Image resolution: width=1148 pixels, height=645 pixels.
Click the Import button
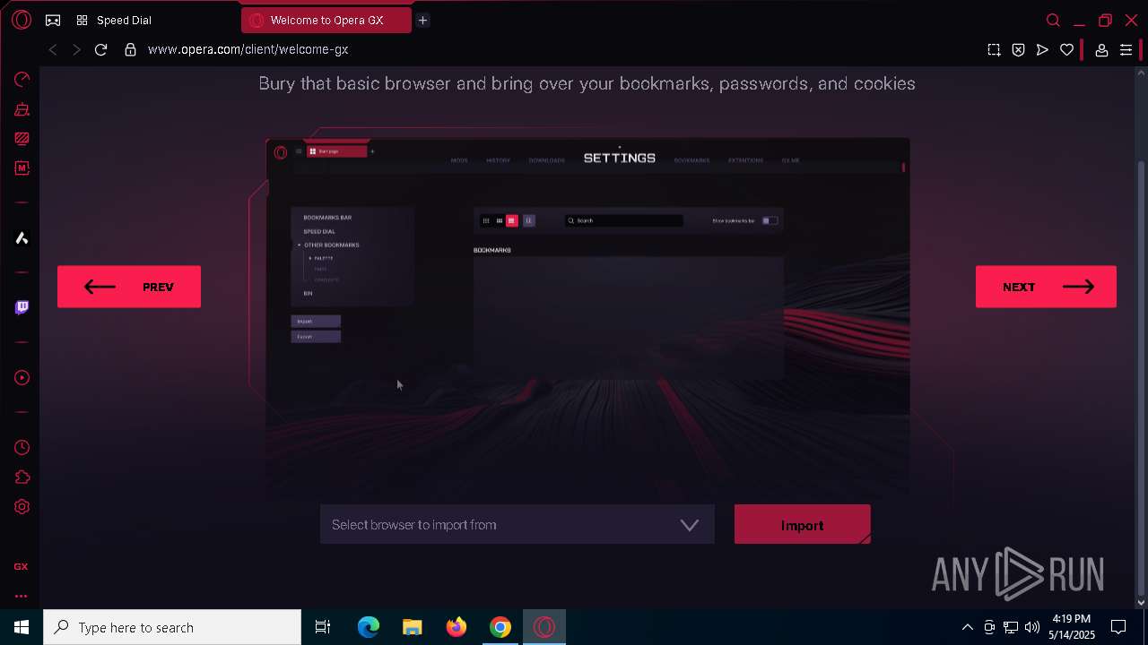802,525
